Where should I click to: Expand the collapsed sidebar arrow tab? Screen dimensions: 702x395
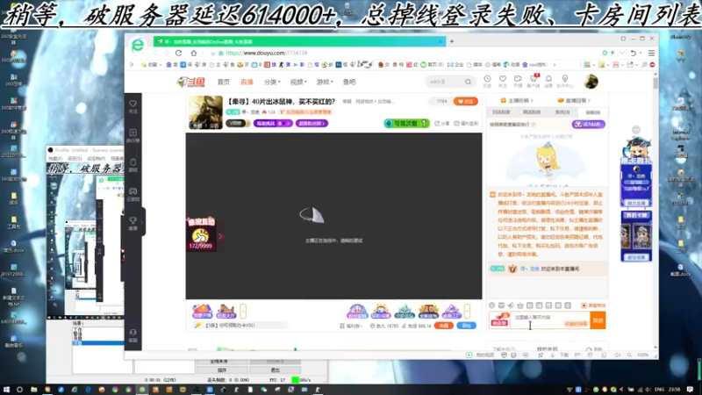tap(142, 222)
